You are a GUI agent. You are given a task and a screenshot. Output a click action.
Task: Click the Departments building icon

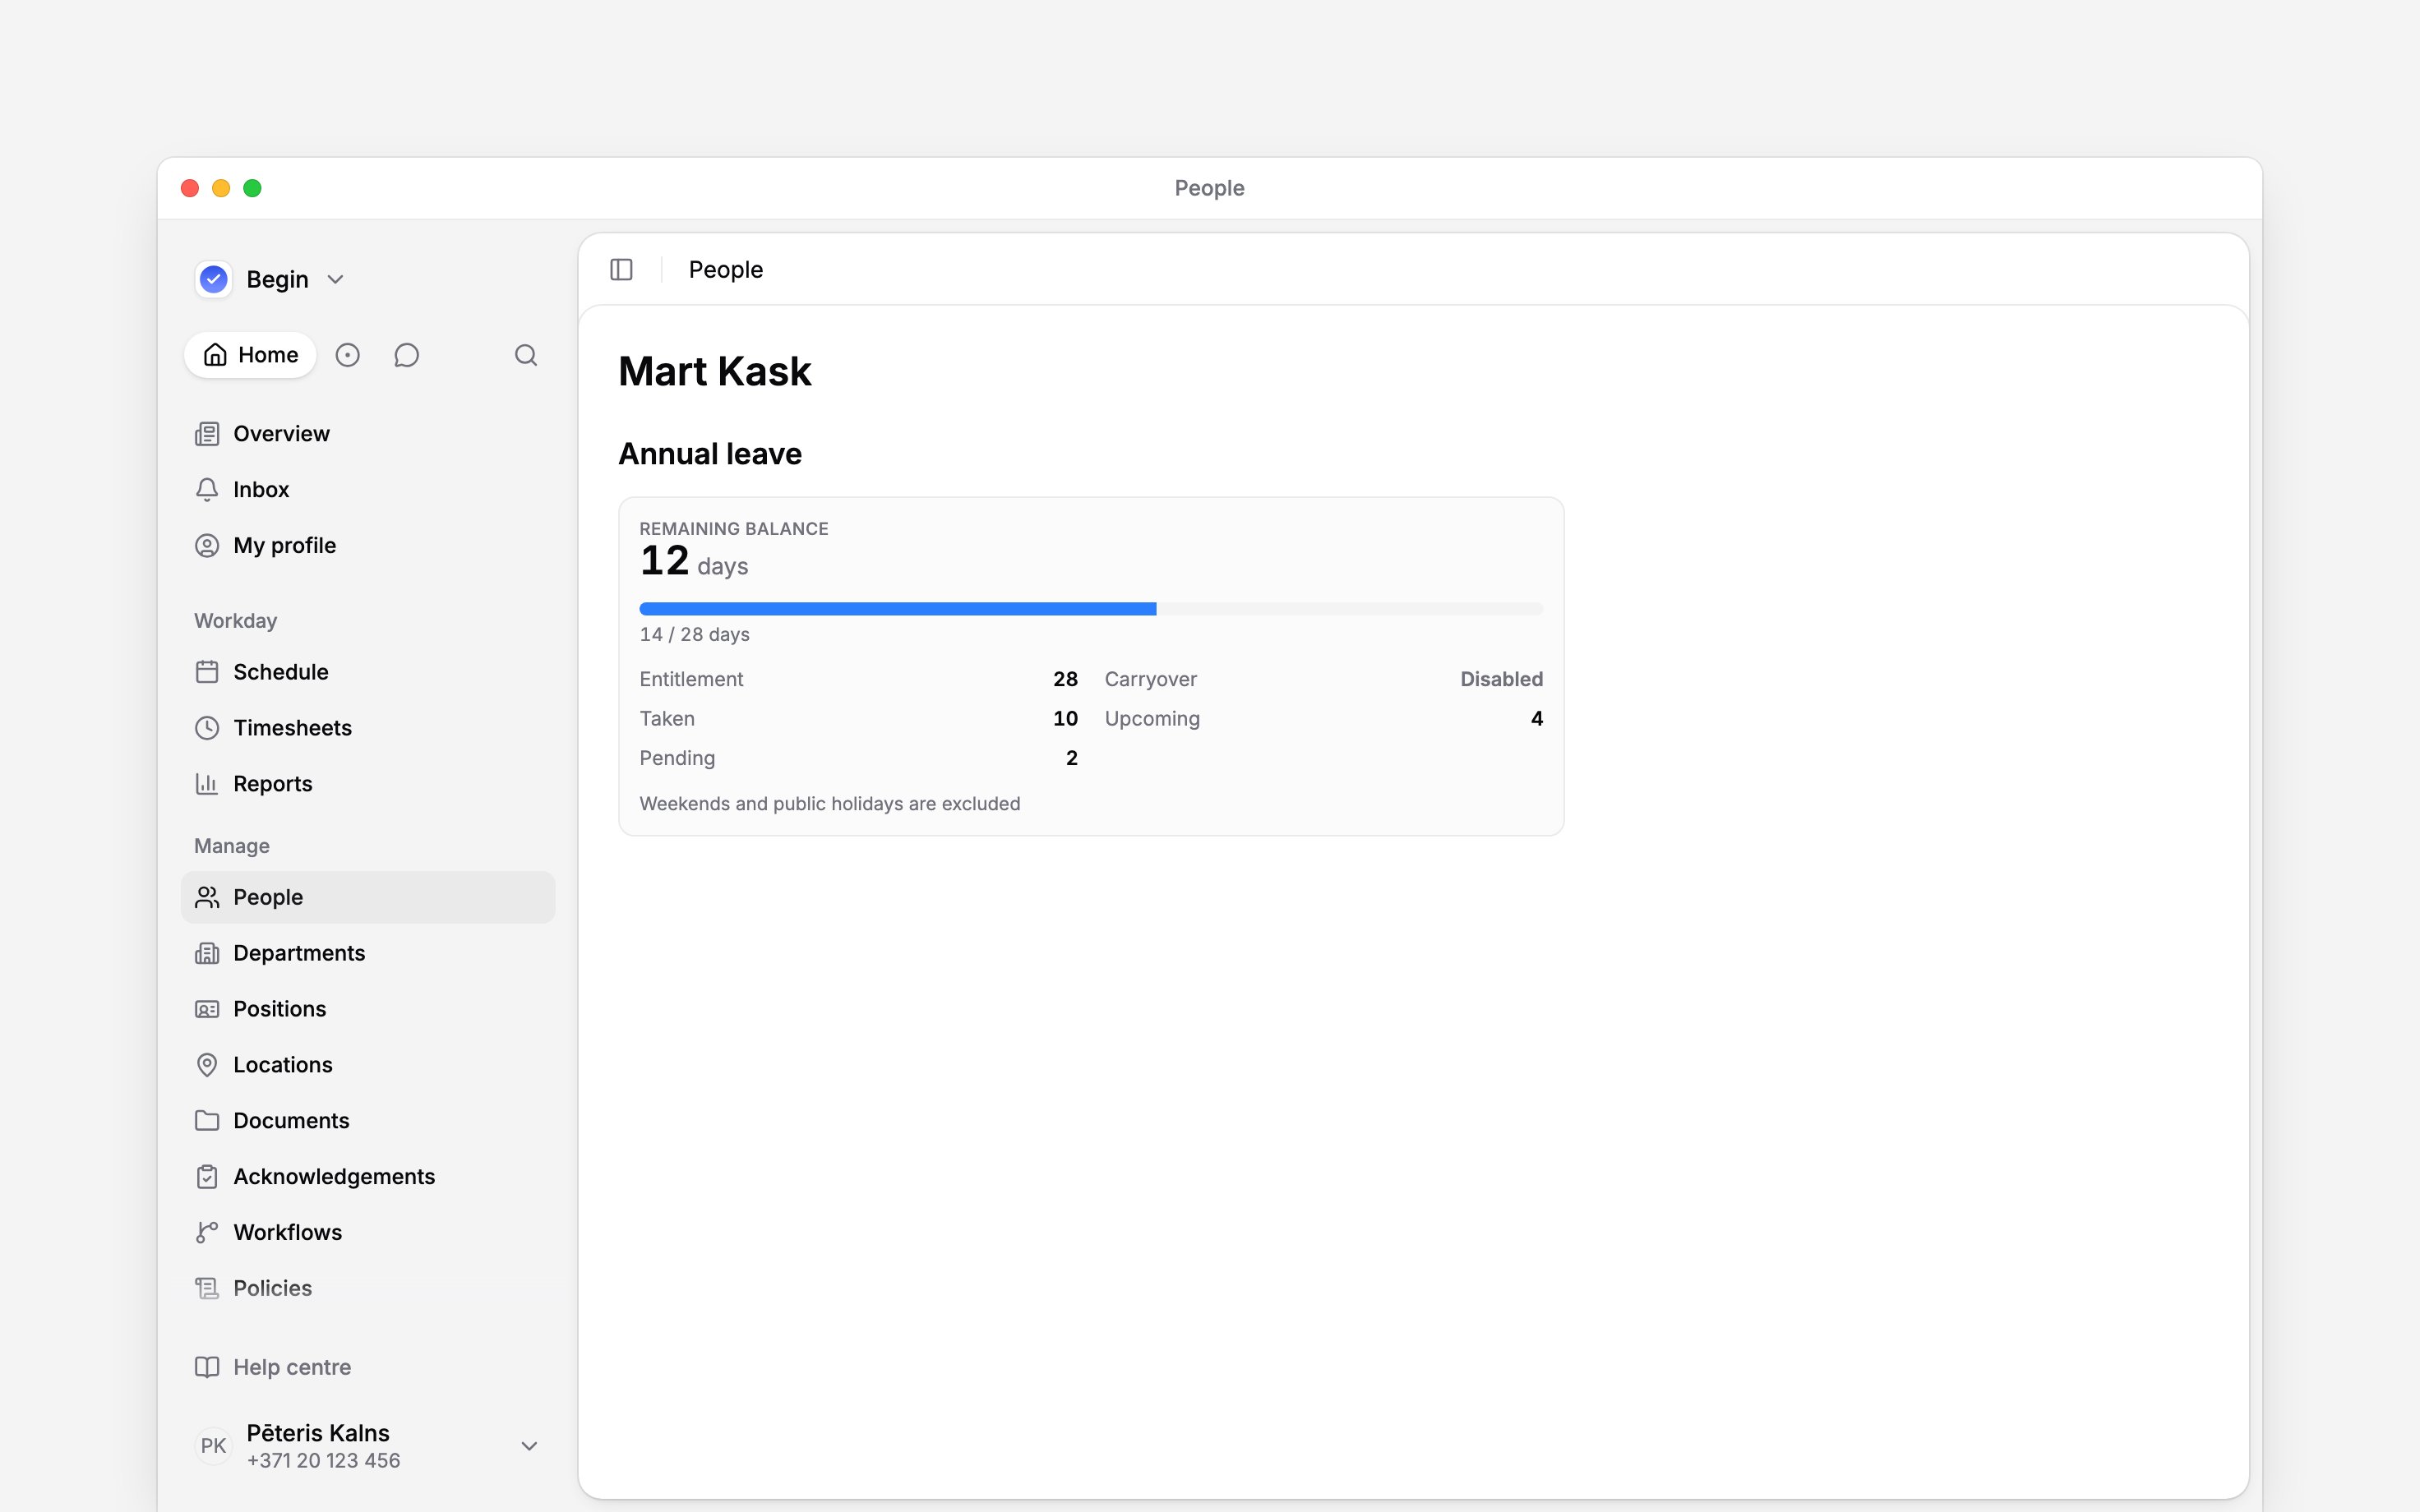[x=207, y=953]
